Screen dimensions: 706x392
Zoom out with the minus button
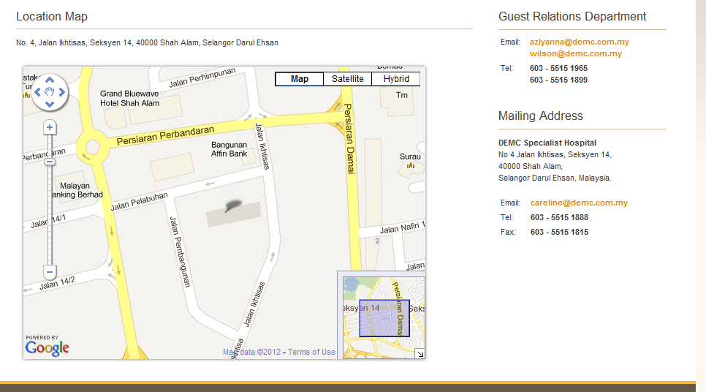[50, 272]
